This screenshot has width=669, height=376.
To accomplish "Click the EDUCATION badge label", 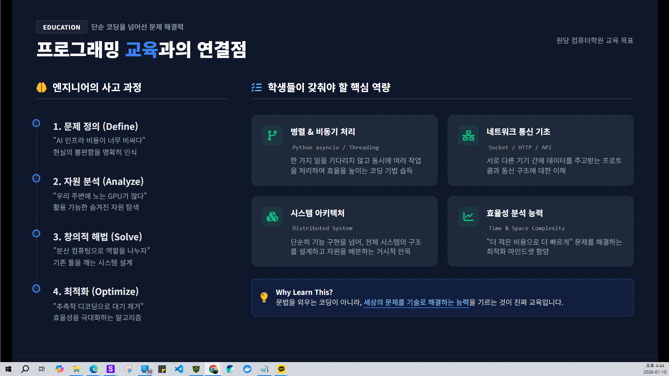I will [x=62, y=27].
